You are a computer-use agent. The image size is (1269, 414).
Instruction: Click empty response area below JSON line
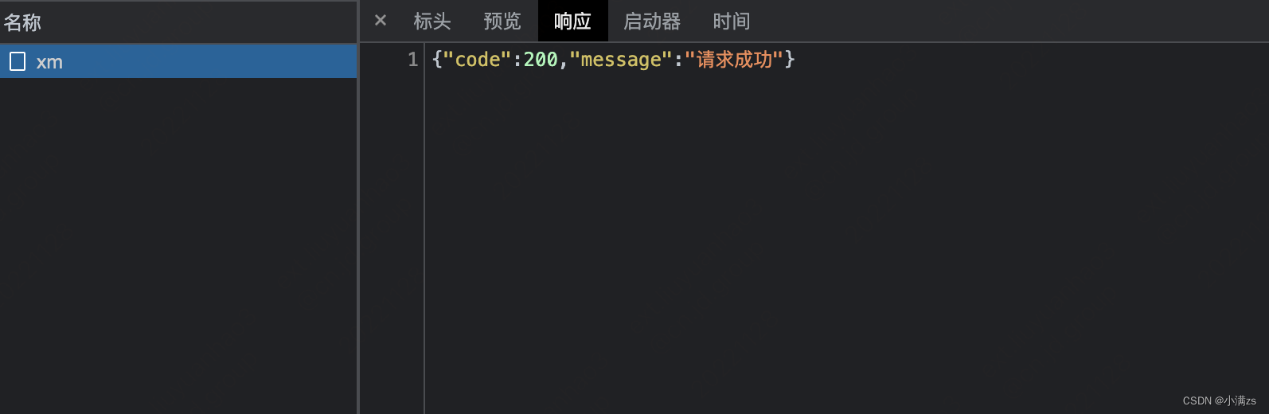846,239
